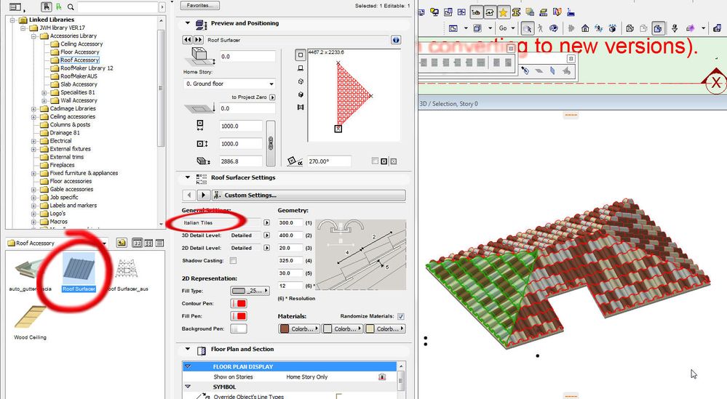Collapse the Floor Plan and Section panel

[x=187, y=349]
